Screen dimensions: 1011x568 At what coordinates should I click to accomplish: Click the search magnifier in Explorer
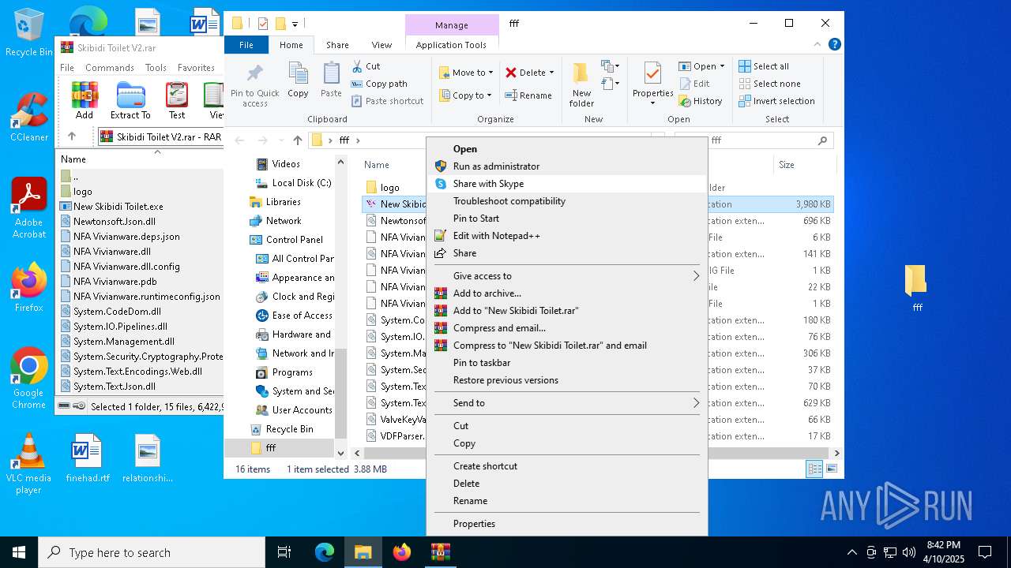click(822, 140)
